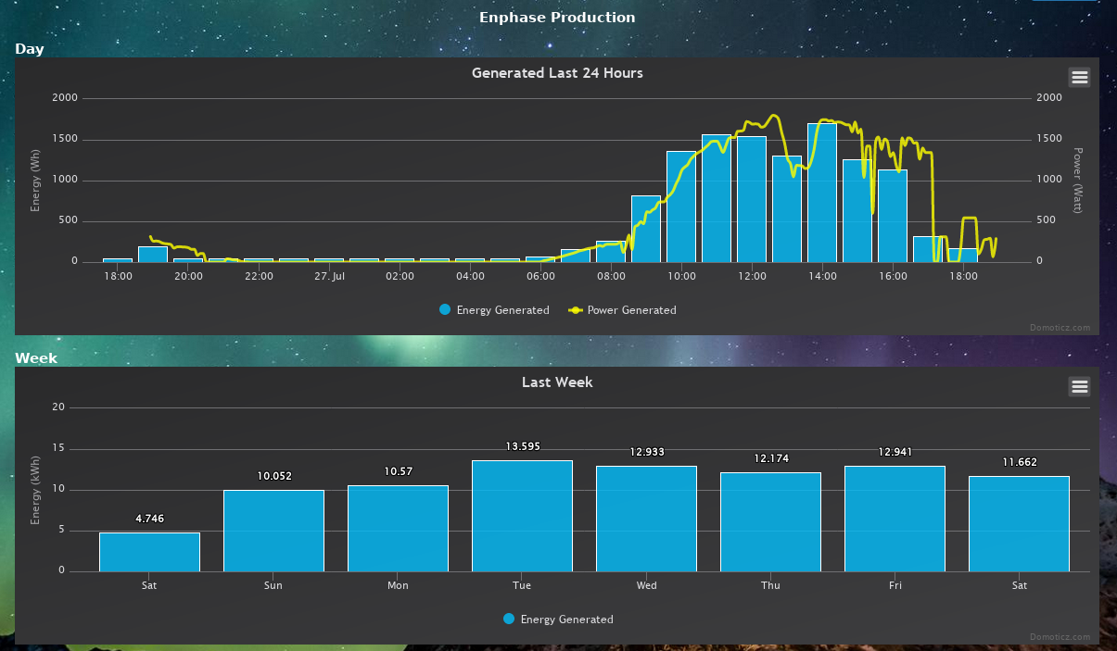
Task: Toggle Energy Generated series in Day chart legend
Action: (494, 310)
